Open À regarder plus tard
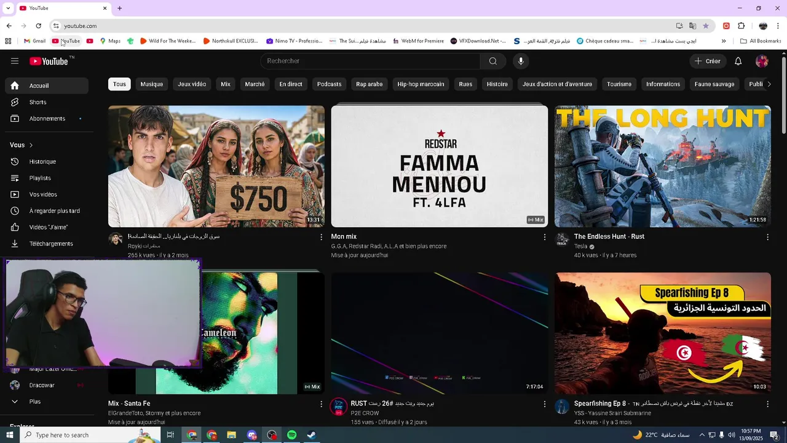 (x=47, y=210)
